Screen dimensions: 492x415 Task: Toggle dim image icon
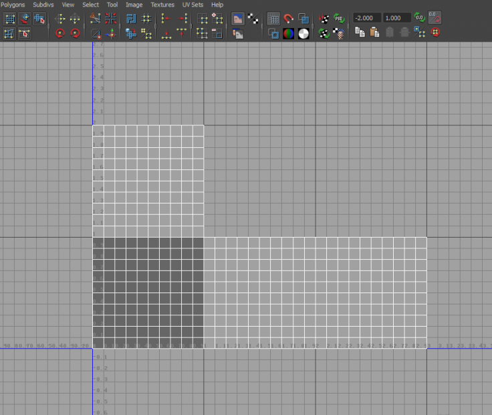[x=238, y=33]
